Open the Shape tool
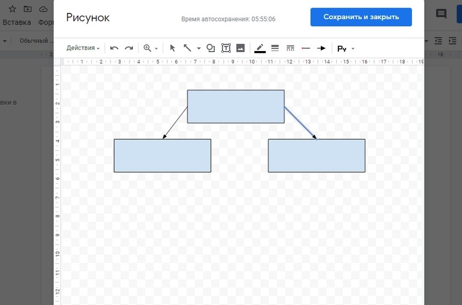The height and width of the screenshot is (305, 462). click(210, 48)
